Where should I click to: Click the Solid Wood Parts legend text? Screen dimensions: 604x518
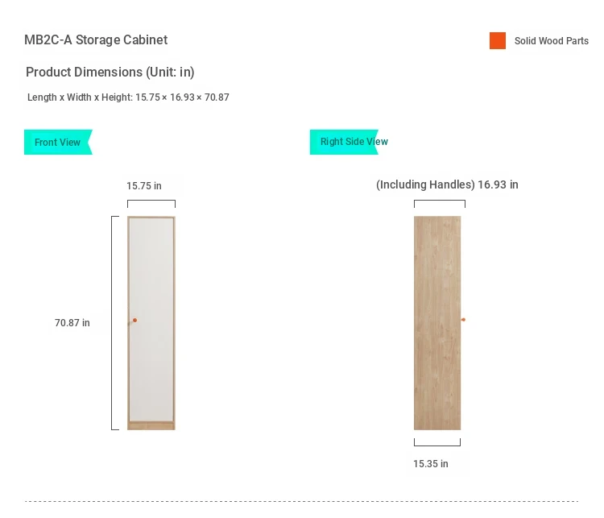(x=552, y=41)
